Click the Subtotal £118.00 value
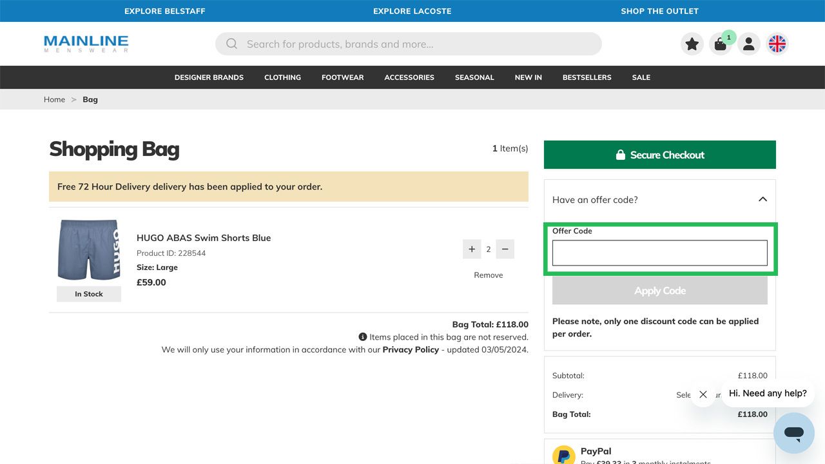Image resolution: width=825 pixels, height=464 pixels. click(x=753, y=376)
